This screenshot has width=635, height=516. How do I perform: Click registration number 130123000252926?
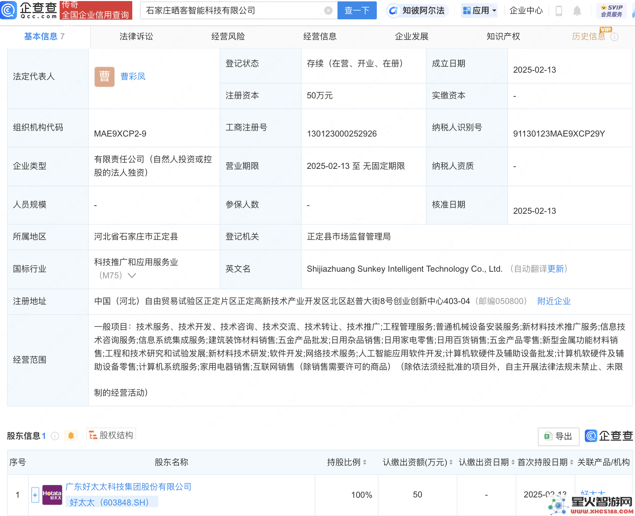[x=342, y=134]
